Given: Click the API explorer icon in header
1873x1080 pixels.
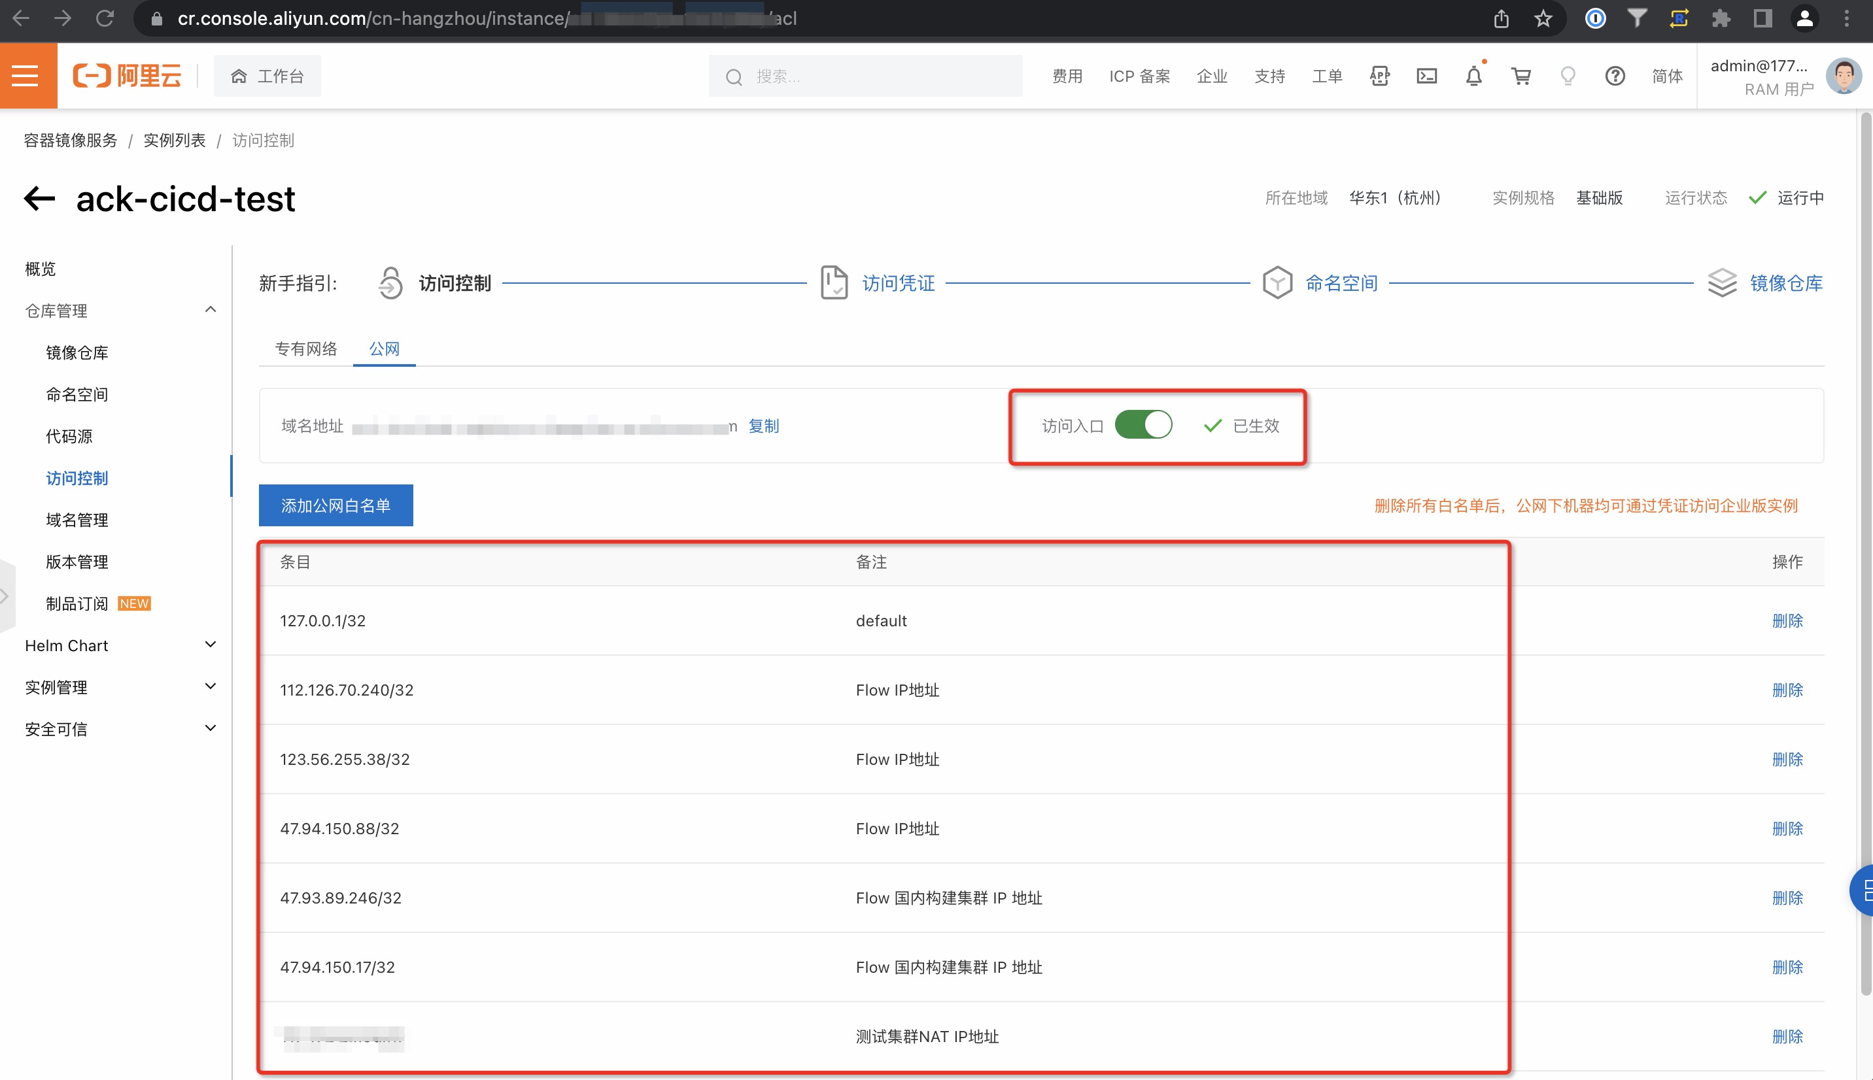Looking at the screenshot, I should [x=1379, y=76].
